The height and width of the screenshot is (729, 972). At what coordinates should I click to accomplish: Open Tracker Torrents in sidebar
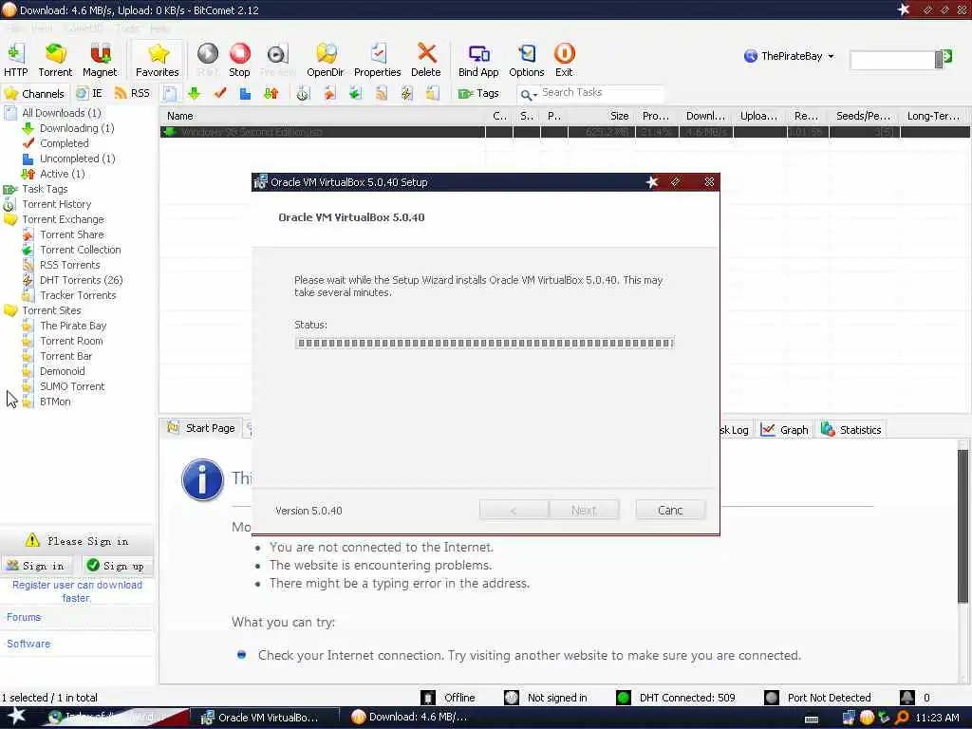[x=78, y=295]
